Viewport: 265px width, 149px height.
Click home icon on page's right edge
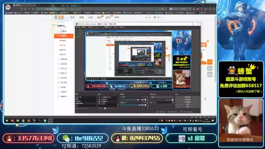point(210,68)
